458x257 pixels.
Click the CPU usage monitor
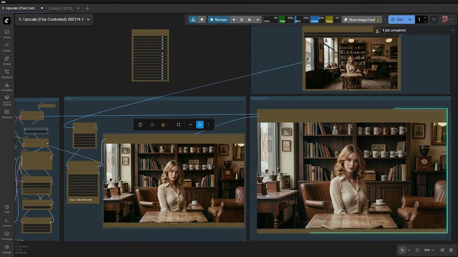(x=271, y=19)
